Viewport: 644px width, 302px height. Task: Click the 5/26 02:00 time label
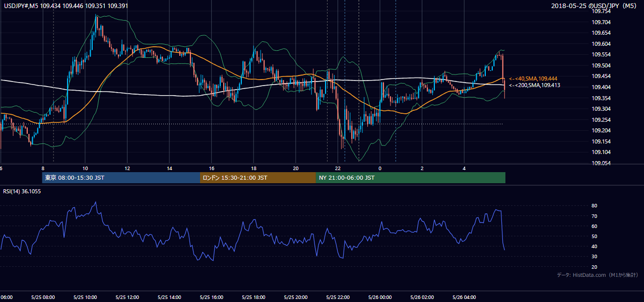pos(422,297)
